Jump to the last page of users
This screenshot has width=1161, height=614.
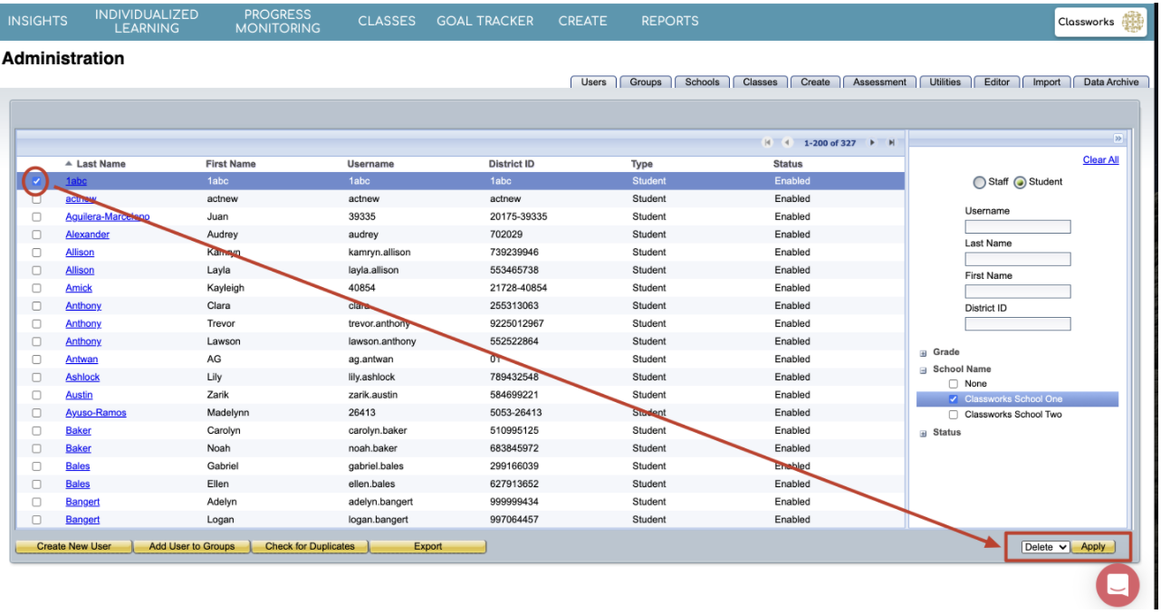(x=891, y=143)
